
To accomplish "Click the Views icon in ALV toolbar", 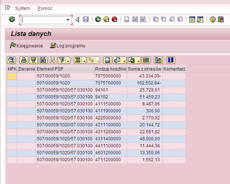I will click(x=117, y=60).
